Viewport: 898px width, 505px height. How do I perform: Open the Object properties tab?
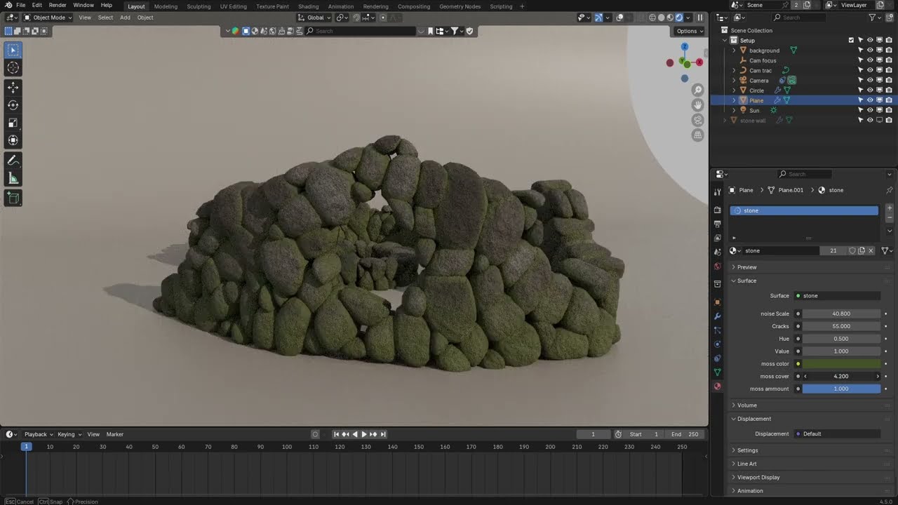717,302
